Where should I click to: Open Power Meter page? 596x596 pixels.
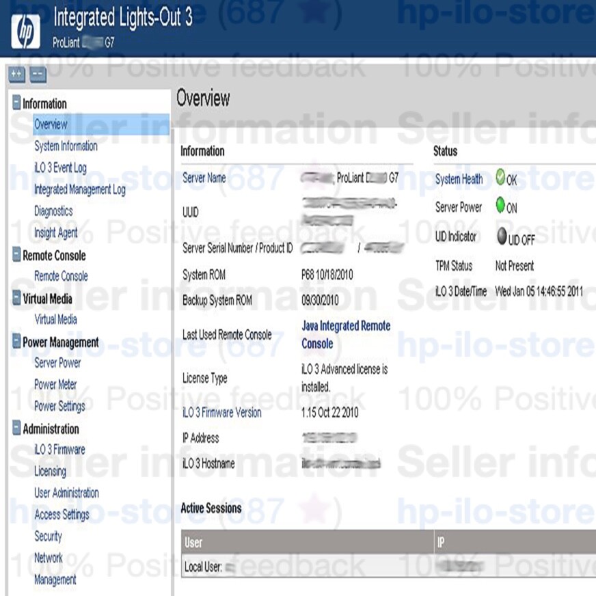pyautogui.click(x=55, y=384)
